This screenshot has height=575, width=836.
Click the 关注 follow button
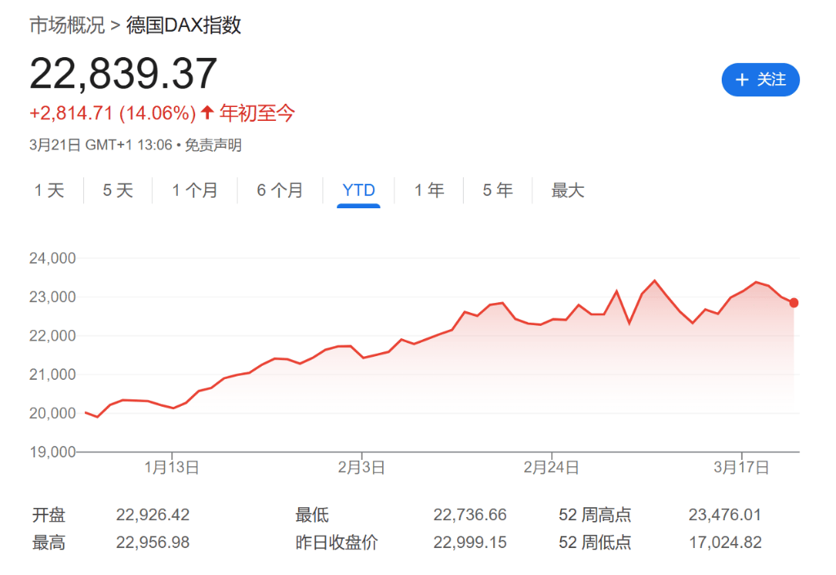760,80
